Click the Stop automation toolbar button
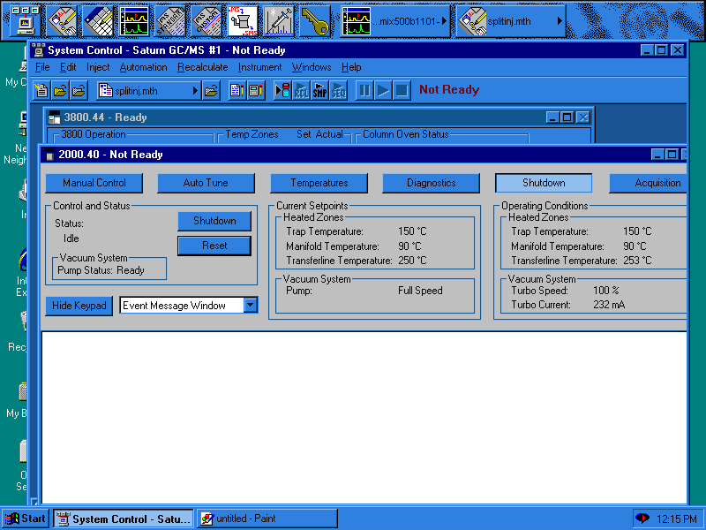 pyautogui.click(x=402, y=91)
